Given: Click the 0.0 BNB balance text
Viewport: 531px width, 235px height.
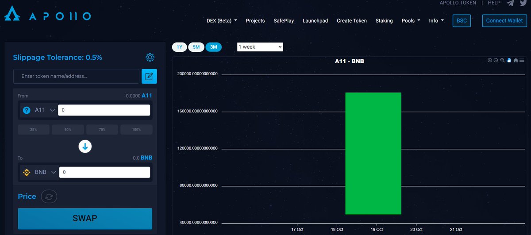Looking at the screenshot, I should pos(142,158).
